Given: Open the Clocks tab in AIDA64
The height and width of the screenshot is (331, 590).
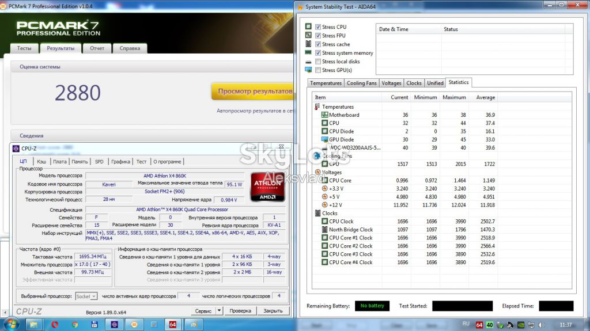Looking at the screenshot, I should [414, 83].
